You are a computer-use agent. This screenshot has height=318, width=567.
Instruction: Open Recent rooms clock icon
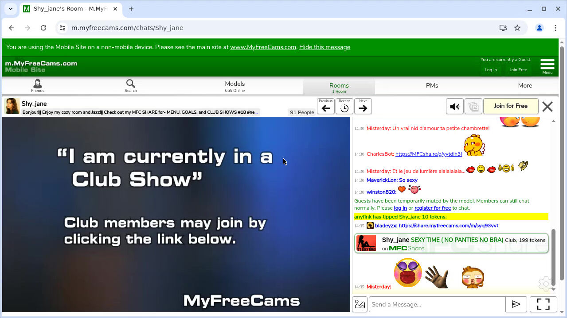pyautogui.click(x=344, y=107)
